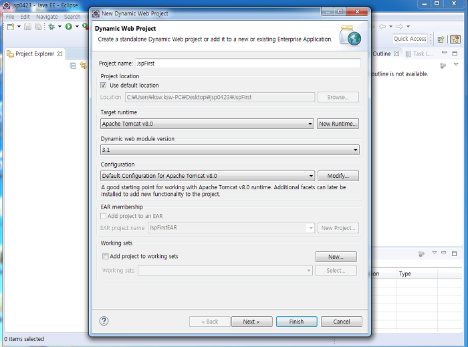Image resolution: width=468 pixels, height=347 pixels.
Task: Open dropdown arrow beside the New toolbar icon
Action: [19, 27]
